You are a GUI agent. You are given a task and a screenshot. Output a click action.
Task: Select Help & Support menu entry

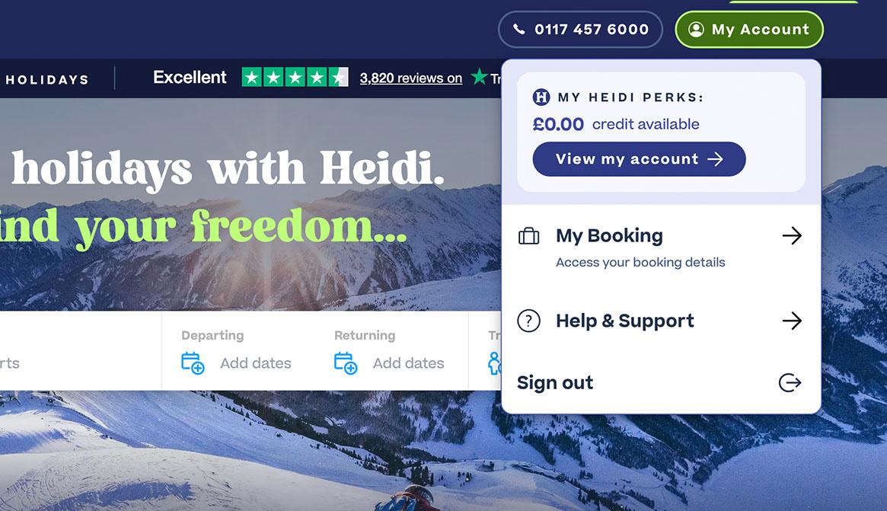tap(661, 321)
